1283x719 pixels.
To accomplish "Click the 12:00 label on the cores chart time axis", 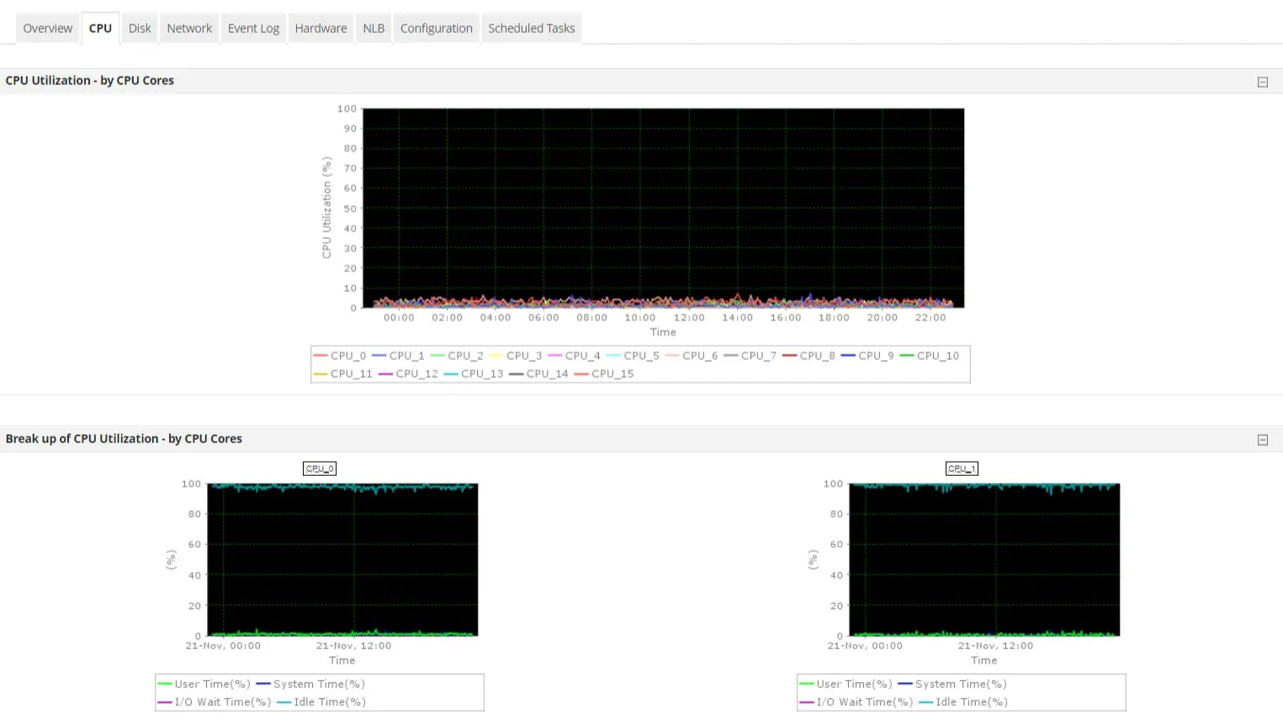I will [689, 318].
